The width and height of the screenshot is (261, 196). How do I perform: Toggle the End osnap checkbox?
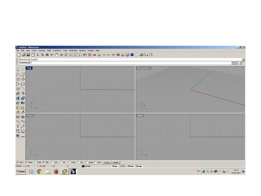pos(18,162)
